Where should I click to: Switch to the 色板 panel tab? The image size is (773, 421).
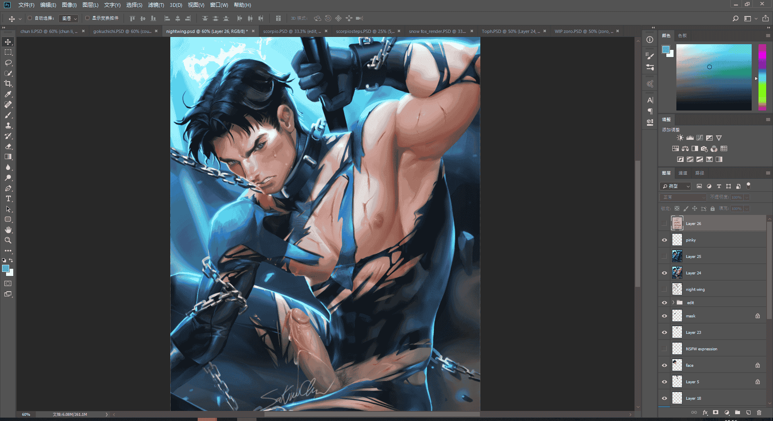click(x=682, y=35)
